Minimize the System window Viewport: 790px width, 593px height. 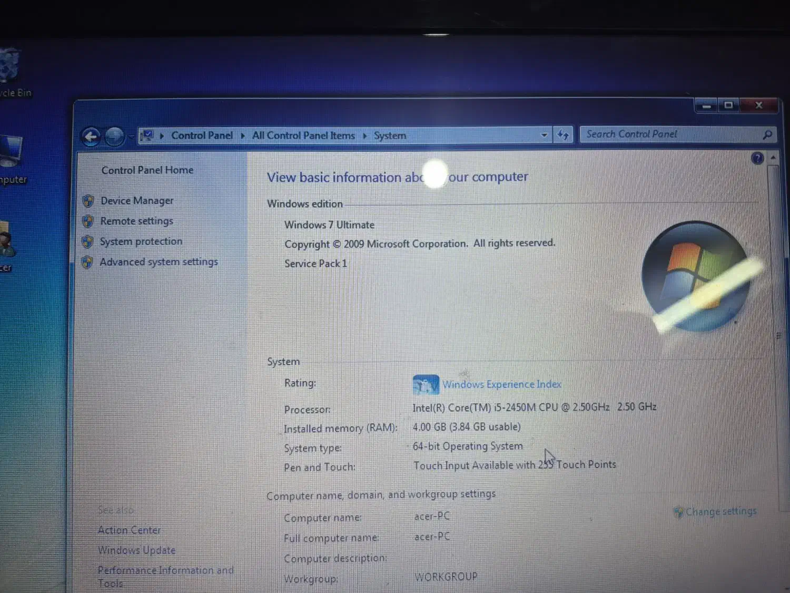[x=706, y=106]
